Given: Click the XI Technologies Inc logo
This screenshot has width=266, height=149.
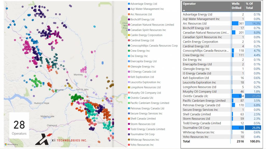Looking at the screenshot, I should 61,139.
